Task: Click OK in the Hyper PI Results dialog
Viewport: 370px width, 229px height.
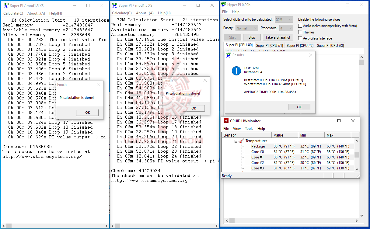Action: coord(299,107)
